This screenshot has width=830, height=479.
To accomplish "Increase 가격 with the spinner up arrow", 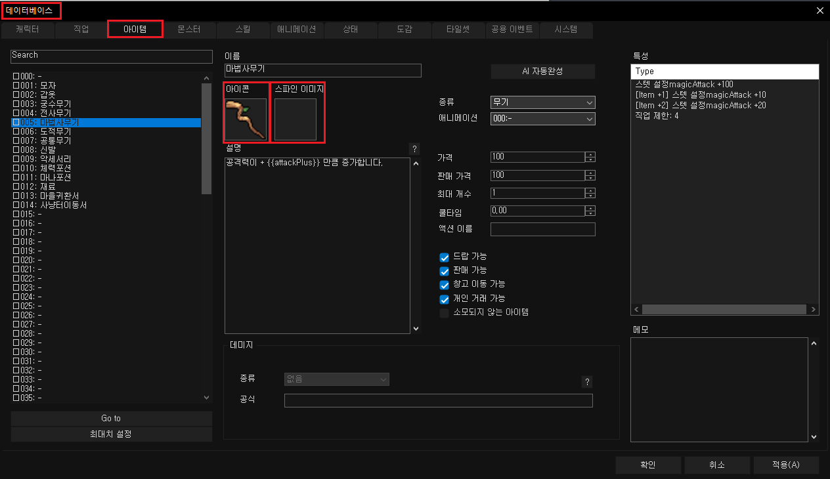I will pos(590,155).
